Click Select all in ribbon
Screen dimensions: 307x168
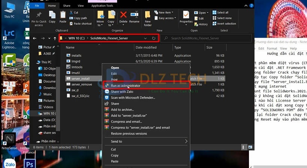221,12
